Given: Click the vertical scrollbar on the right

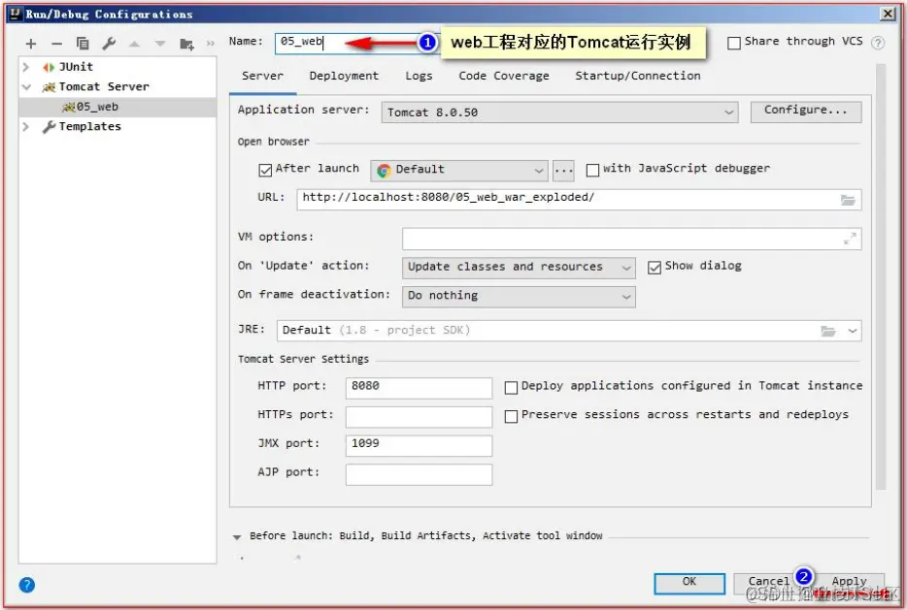Looking at the screenshot, I should [881, 277].
